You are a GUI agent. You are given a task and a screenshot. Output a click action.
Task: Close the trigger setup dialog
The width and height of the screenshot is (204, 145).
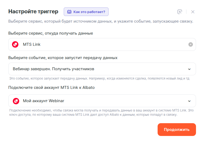coord(193,12)
